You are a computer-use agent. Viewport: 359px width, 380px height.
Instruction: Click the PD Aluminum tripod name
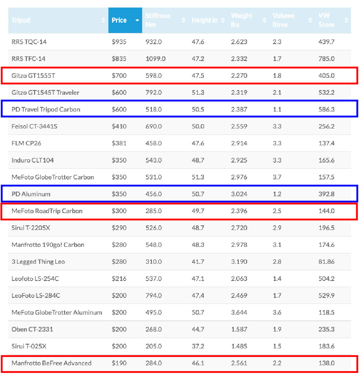coord(31,194)
